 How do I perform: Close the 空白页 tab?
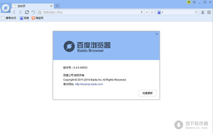tap(51, 6)
